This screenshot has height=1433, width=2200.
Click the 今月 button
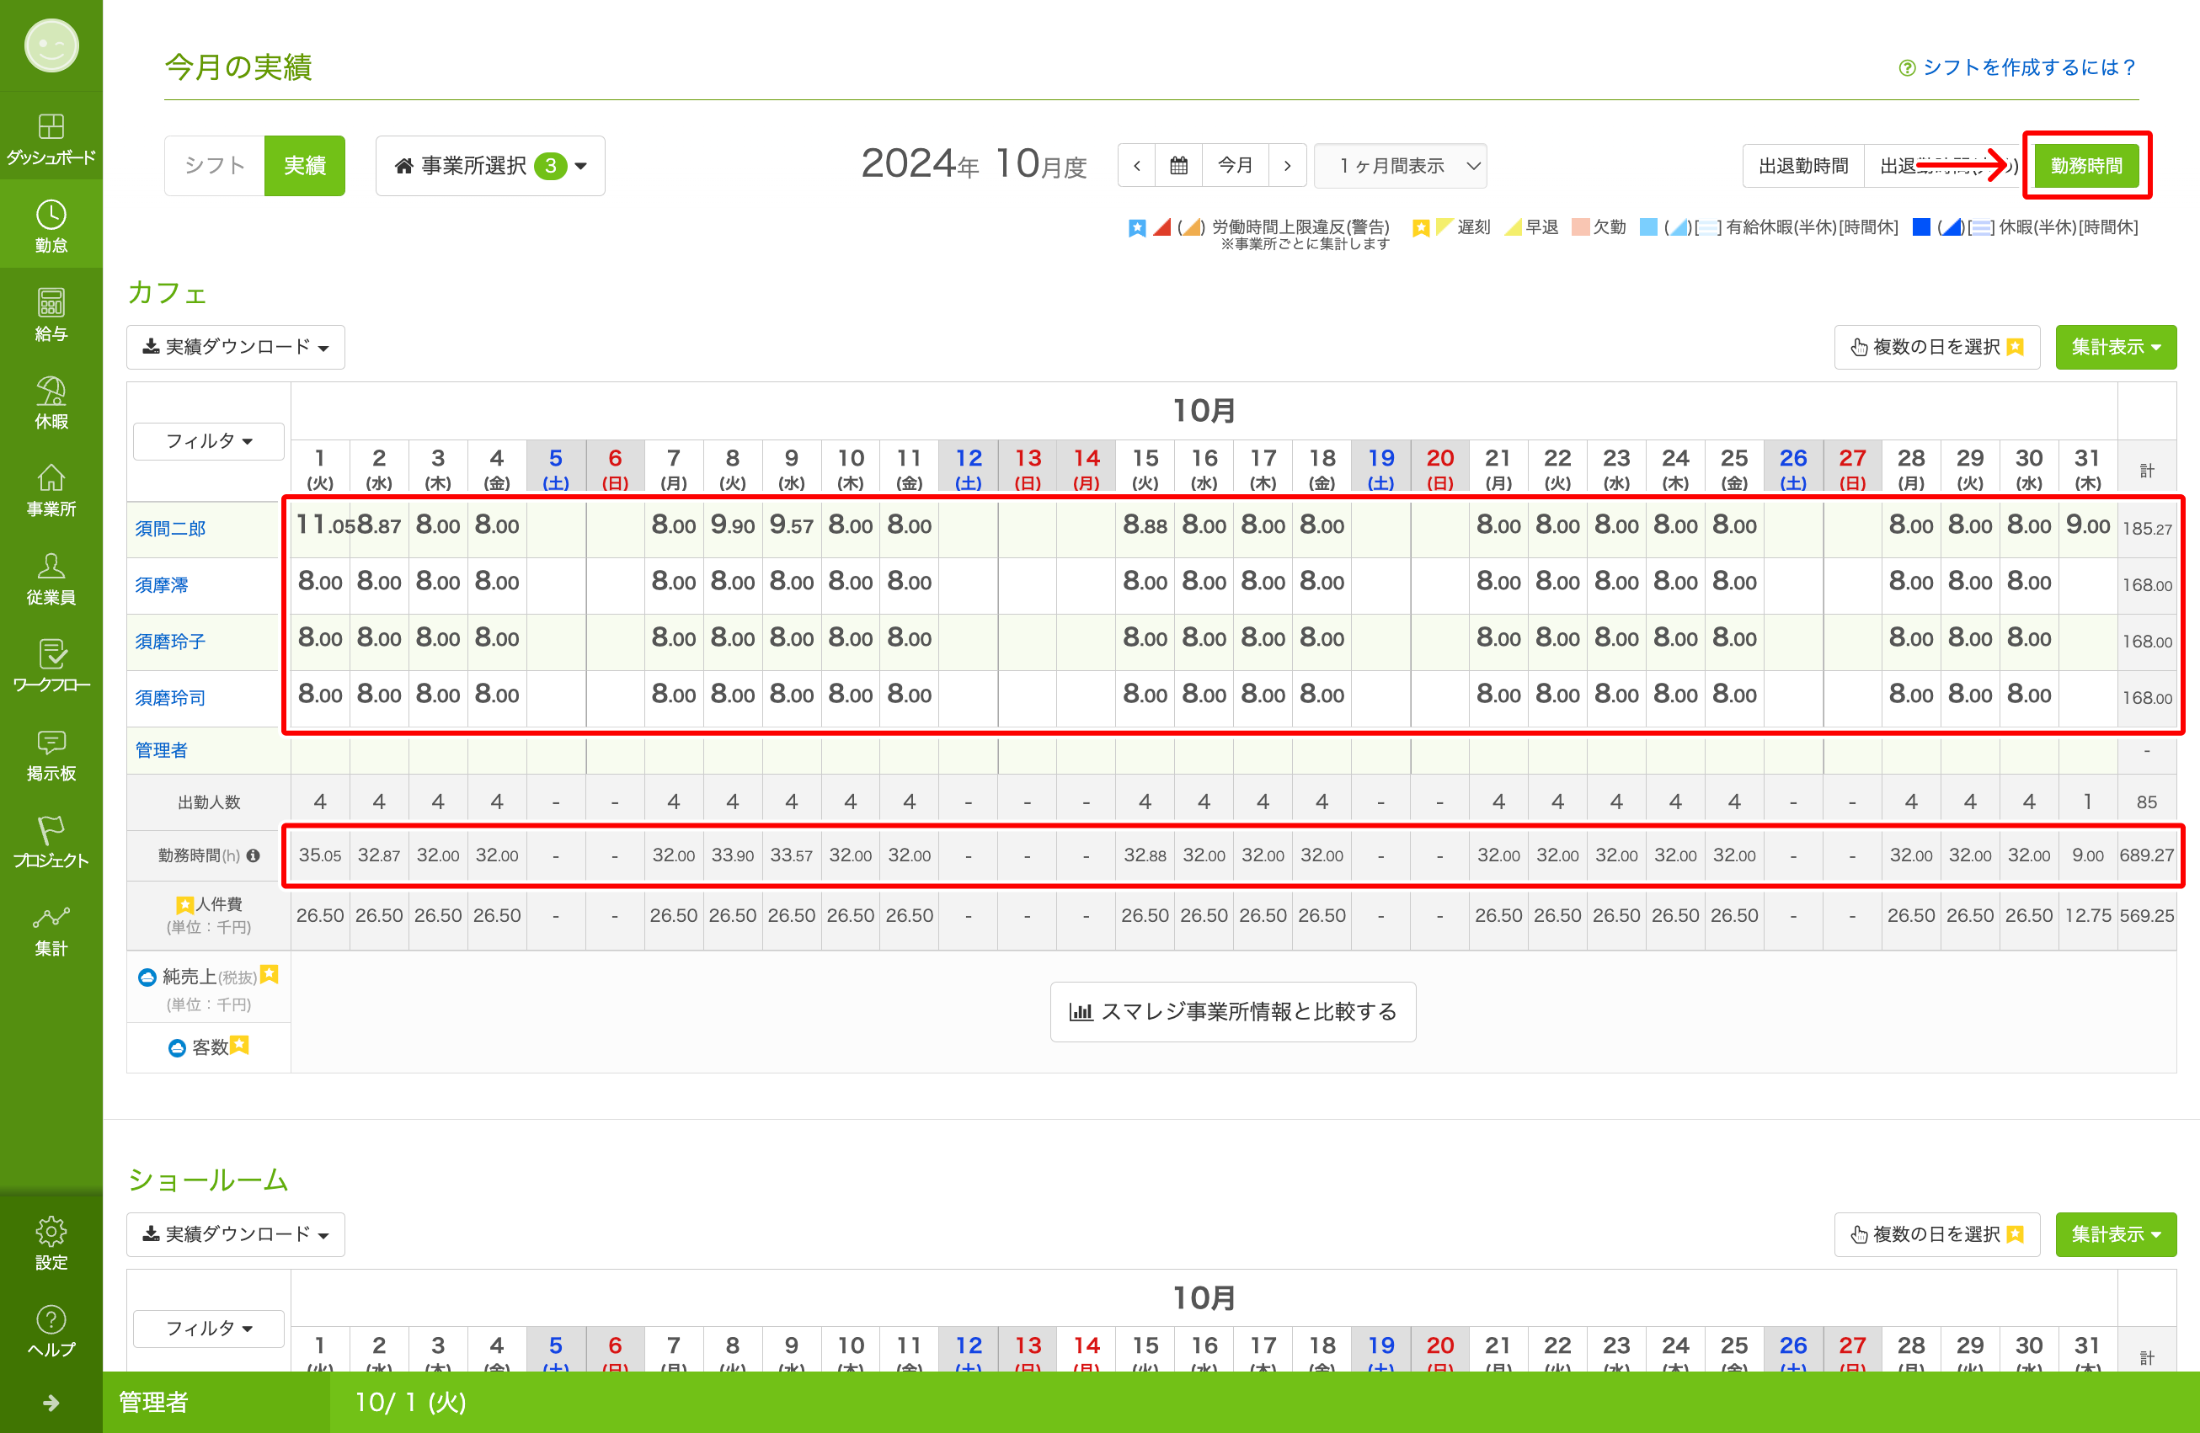(1235, 165)
